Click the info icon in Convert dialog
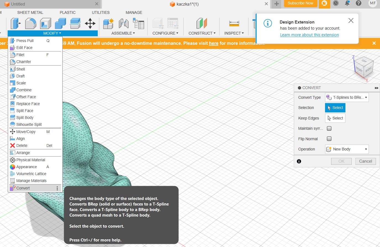 click(x=299, y=161)
